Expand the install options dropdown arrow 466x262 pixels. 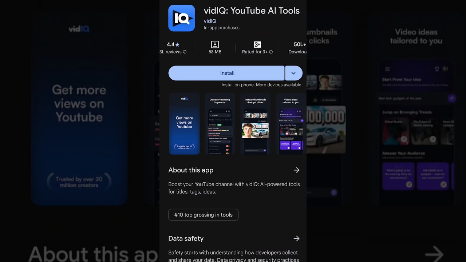tap(293, 73)
